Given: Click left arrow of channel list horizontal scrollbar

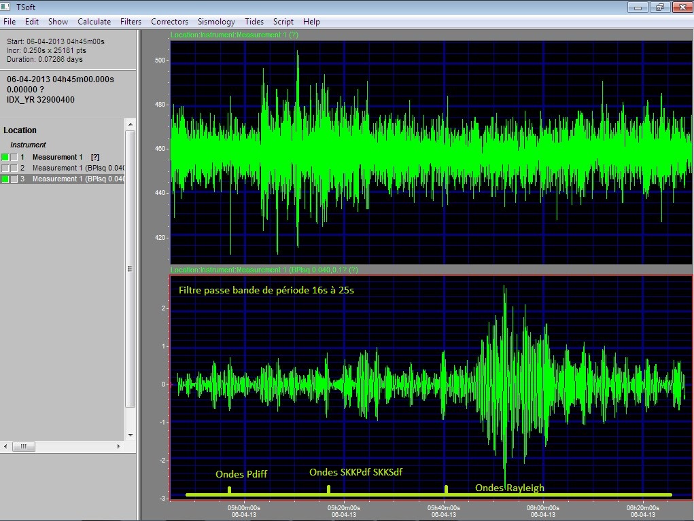Looking at the screenshot, I should 7,446.
